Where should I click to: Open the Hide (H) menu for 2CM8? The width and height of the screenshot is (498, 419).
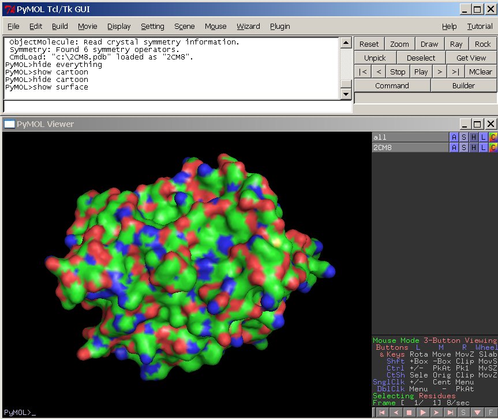coord(473,148)
